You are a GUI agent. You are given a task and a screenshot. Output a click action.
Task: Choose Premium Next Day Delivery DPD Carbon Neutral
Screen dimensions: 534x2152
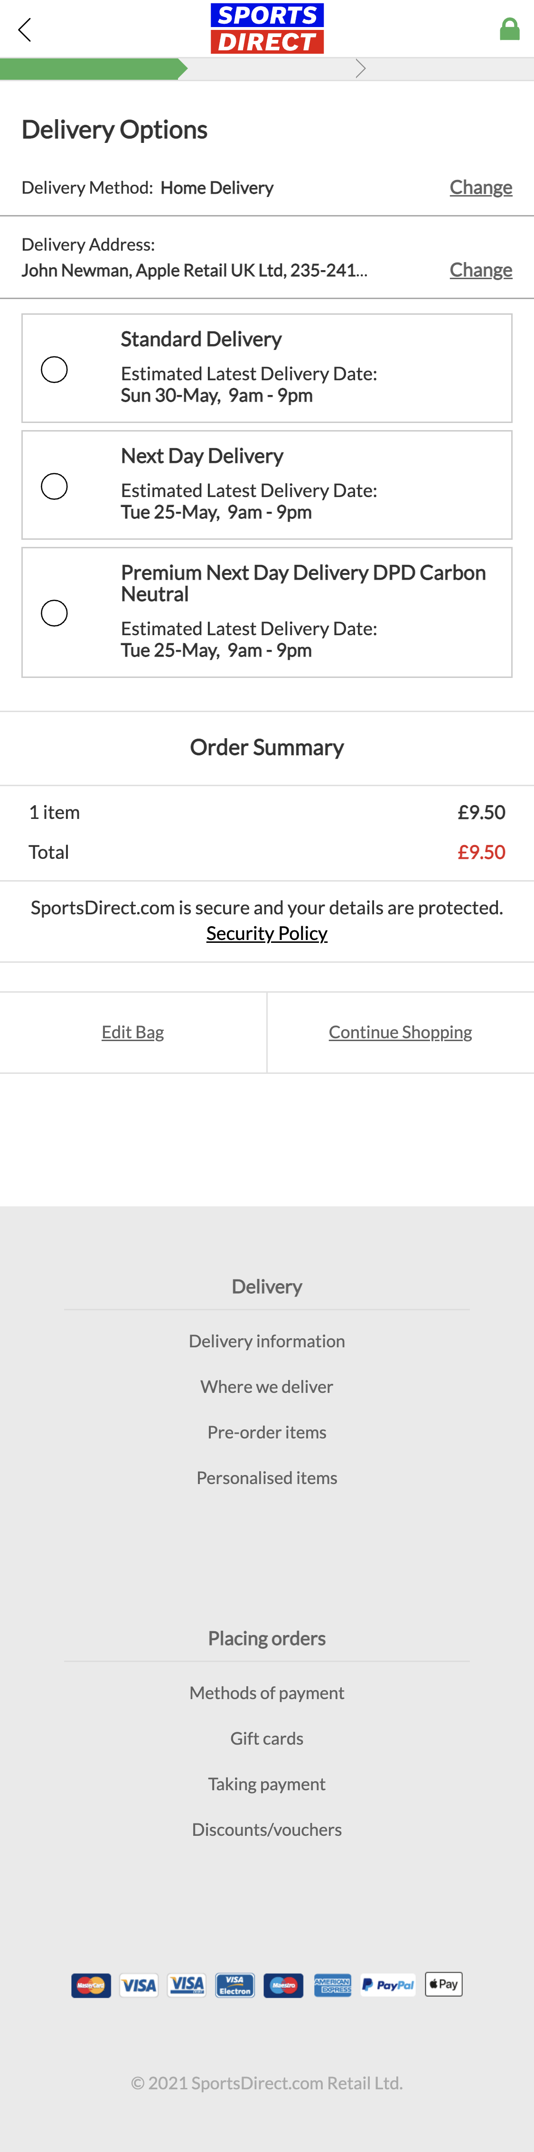point(54,612)
